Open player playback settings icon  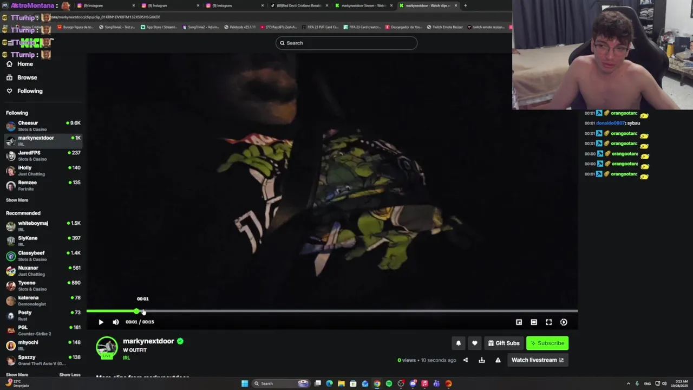564,322
